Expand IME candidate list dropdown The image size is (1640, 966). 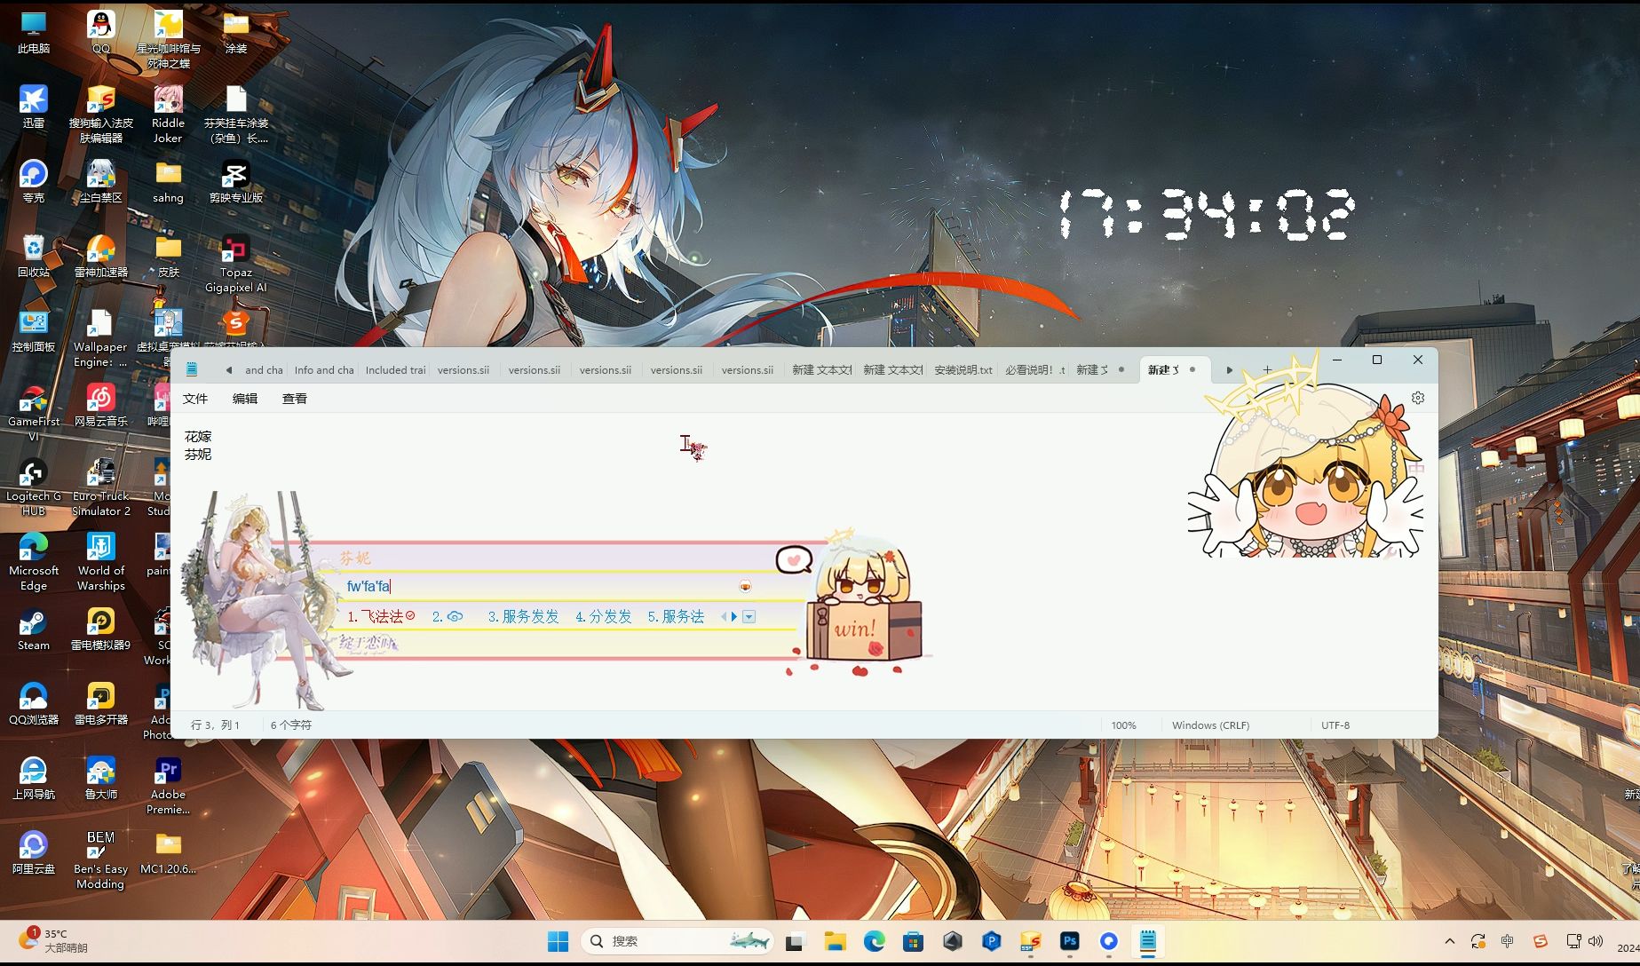pos(749,616)
